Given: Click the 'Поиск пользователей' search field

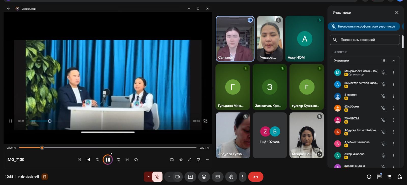Looking at the screenshot, I should (x=366, y=40).
